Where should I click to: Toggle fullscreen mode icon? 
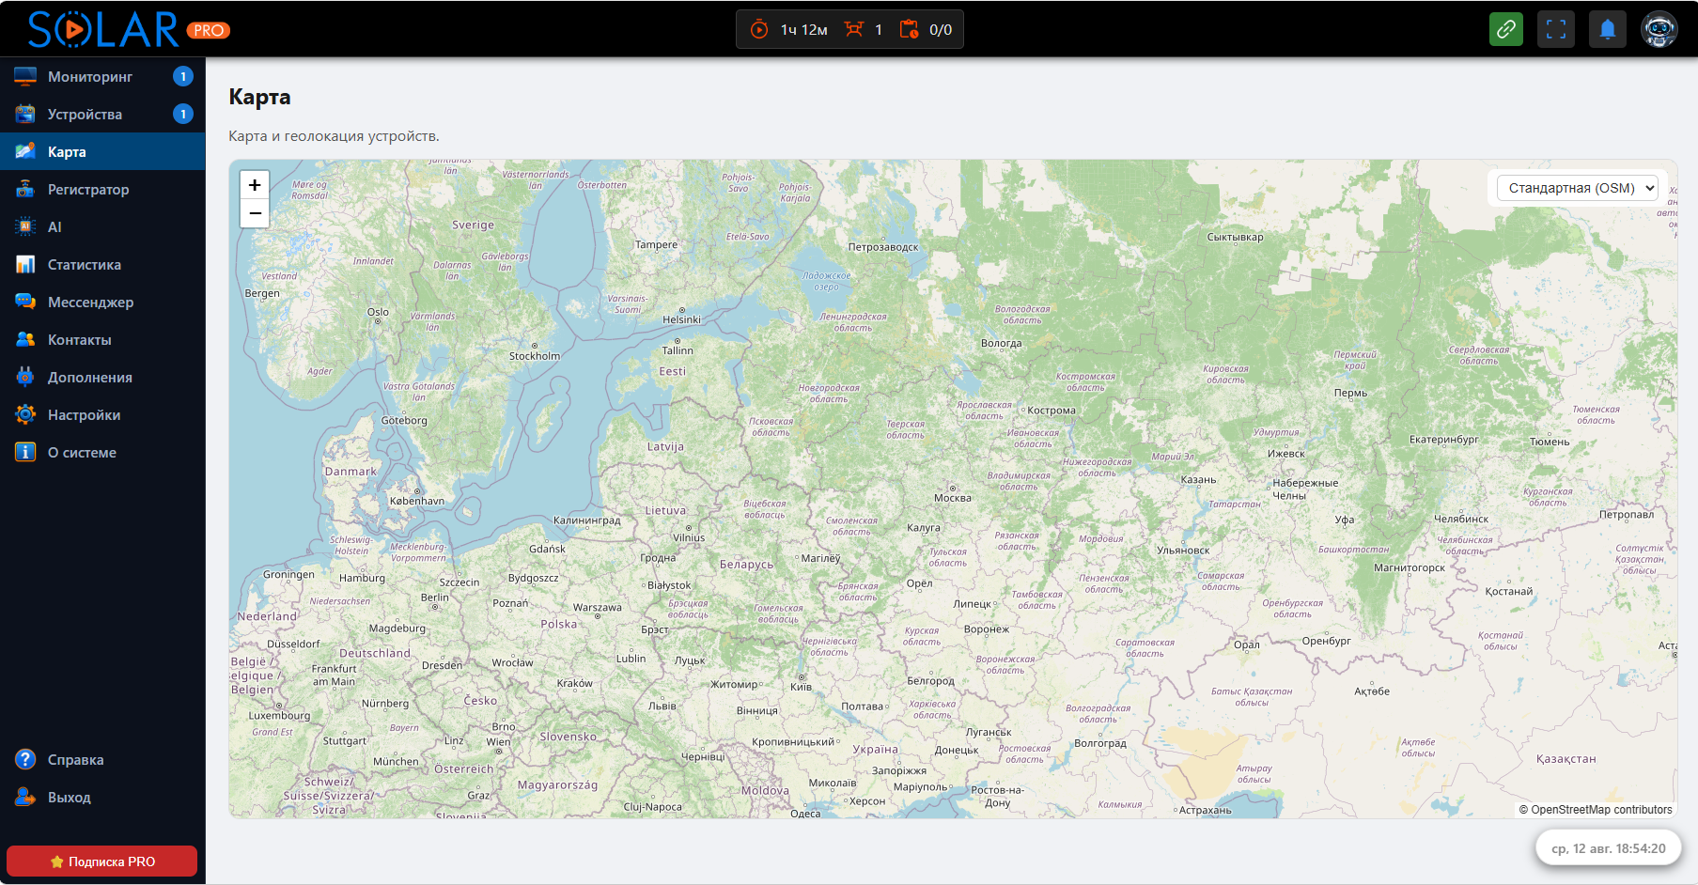point(1556,29)
